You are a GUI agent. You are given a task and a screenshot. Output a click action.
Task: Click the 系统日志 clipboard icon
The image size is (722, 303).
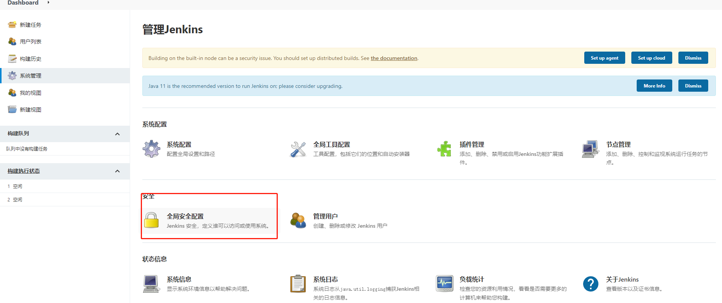point(298,284)
